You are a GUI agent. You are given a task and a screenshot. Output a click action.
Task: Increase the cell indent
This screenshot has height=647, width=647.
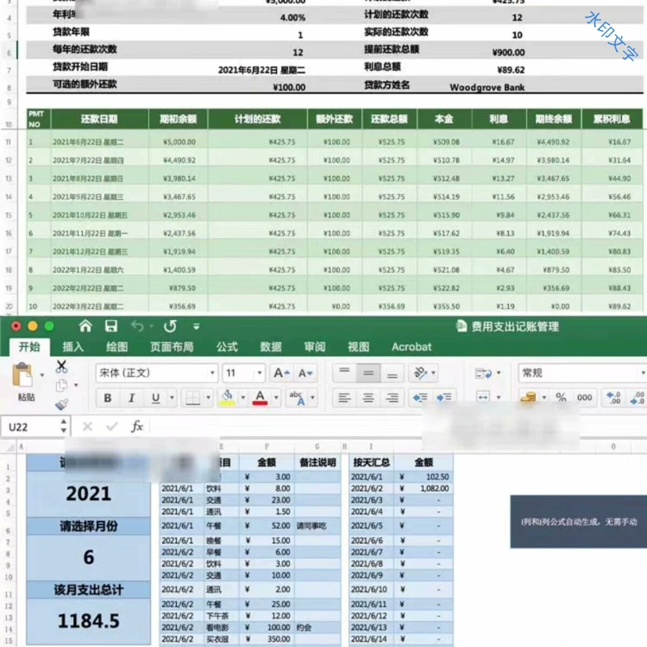(x=444, y=397)
